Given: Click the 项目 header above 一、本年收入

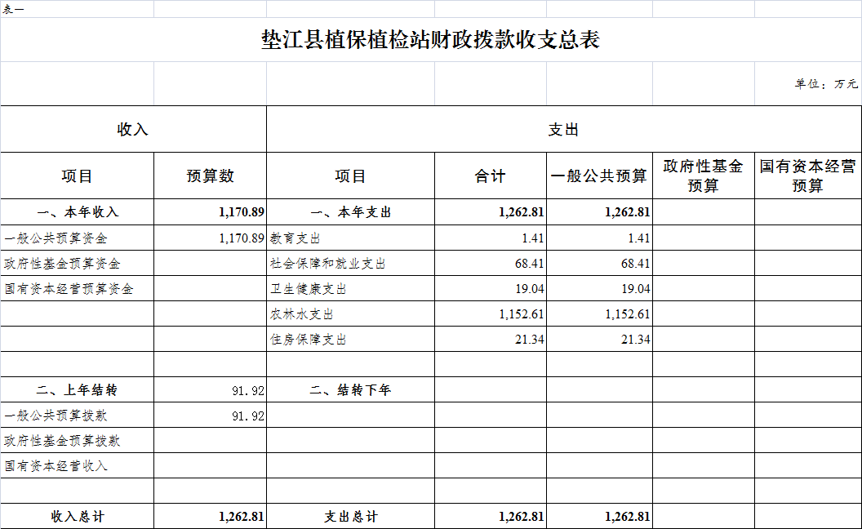Looking at the screenshot, I should [77, 176].
